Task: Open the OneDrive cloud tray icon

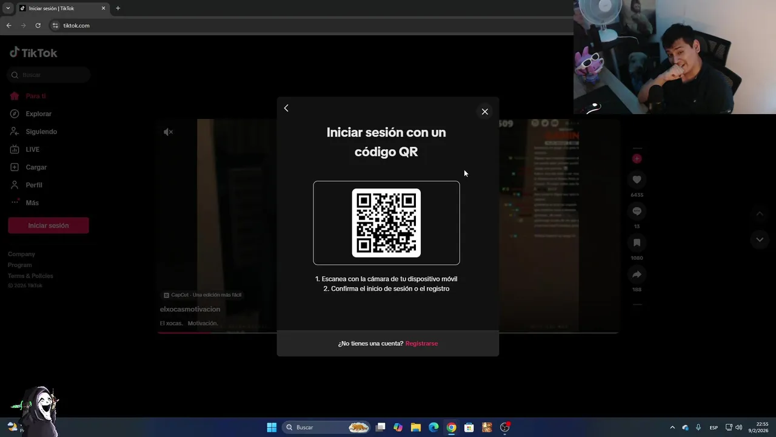Action: click(x=685, y=427)
